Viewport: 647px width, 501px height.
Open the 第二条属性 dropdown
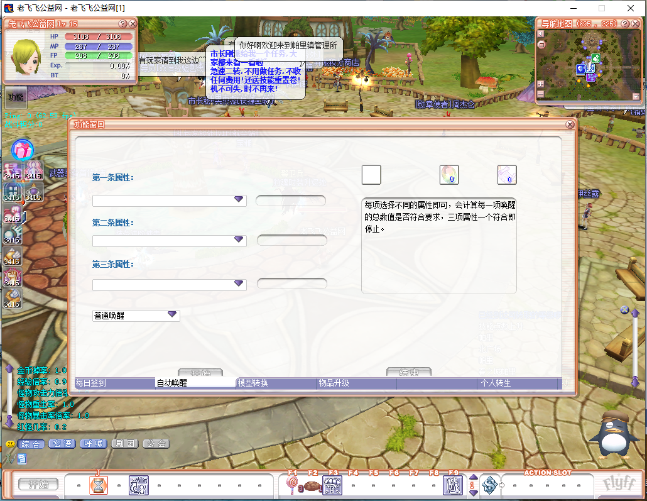click(x=238, y=240)
